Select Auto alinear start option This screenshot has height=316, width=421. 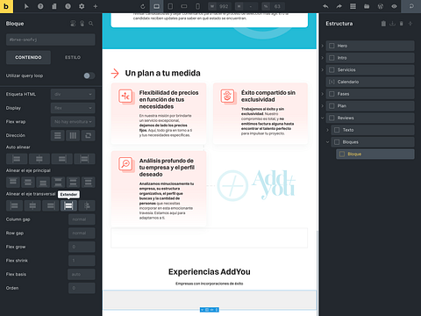[17, 159]
